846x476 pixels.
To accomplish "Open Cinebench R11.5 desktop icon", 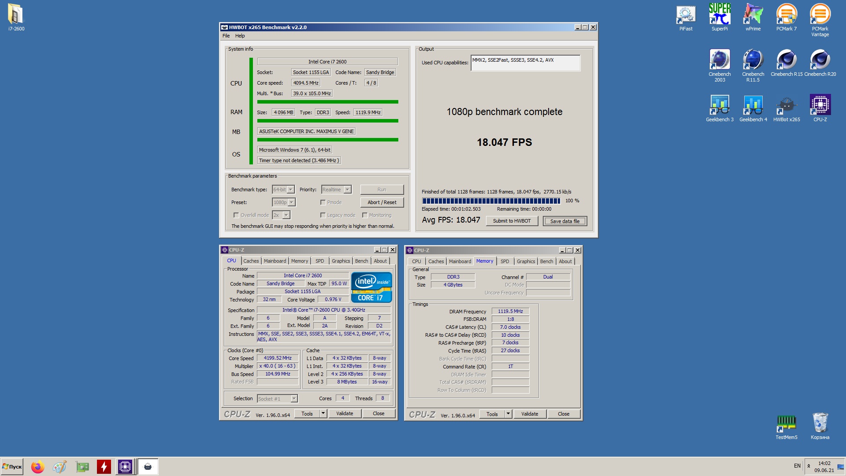I will click(x=753, y=65).
